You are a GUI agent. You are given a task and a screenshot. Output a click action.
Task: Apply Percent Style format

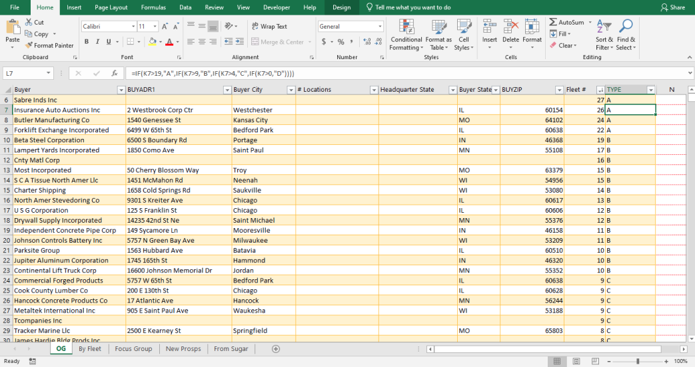(x=341, y=42)
